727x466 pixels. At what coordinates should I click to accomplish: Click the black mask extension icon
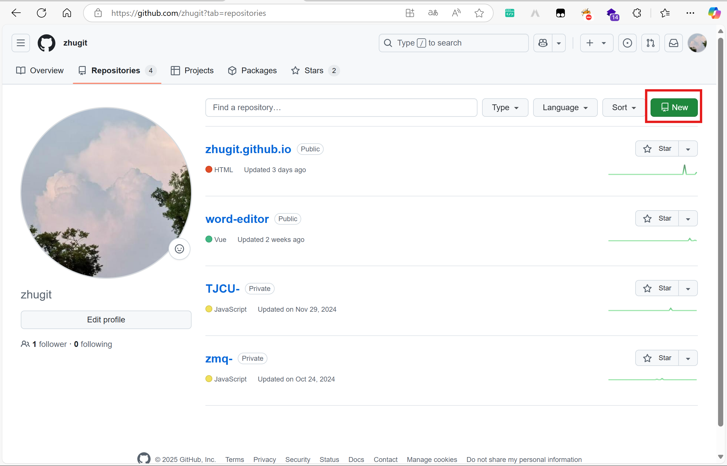(560, 13)
